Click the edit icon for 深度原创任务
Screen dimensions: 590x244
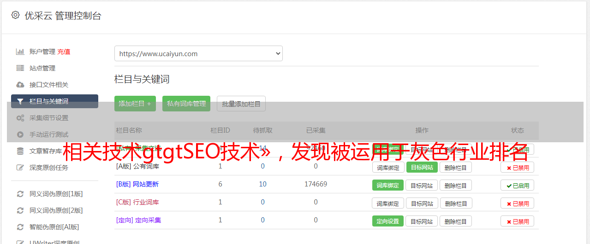click(20, 168)
